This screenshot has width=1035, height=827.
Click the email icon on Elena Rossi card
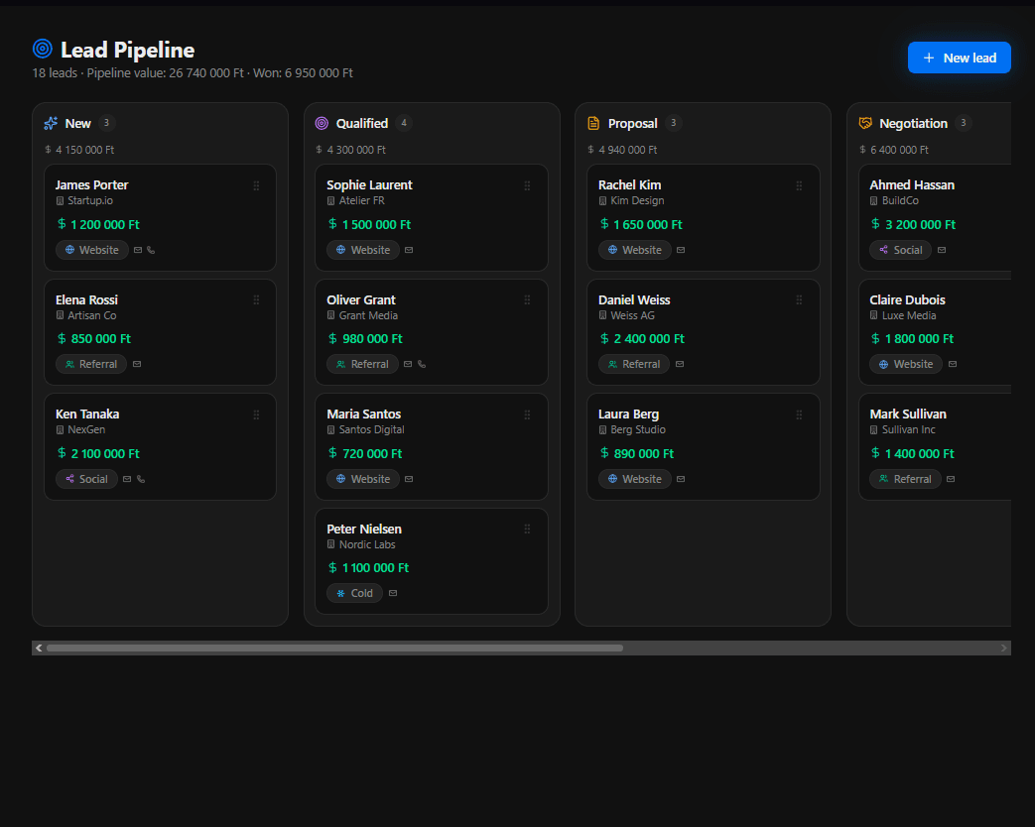pos(137,364)
